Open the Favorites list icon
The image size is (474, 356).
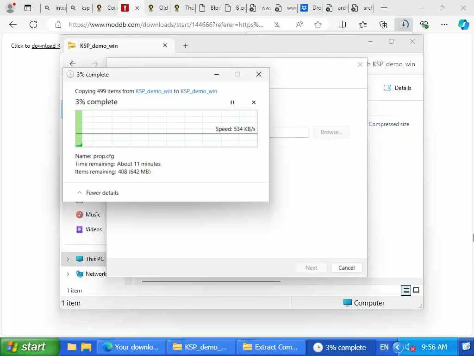[363, 25]
